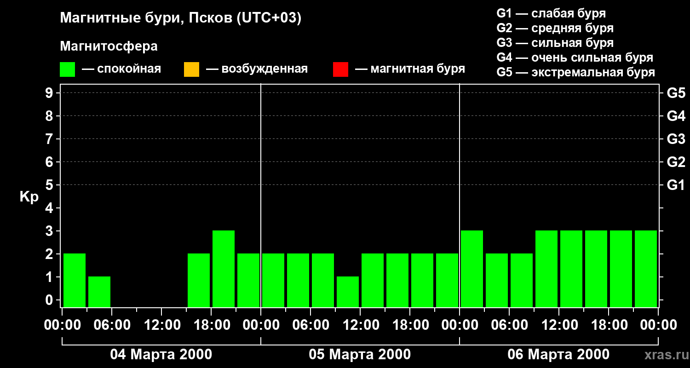
Task: Click the "18:00" time label for 06 Марта
Action: click(x=609, y=325)
